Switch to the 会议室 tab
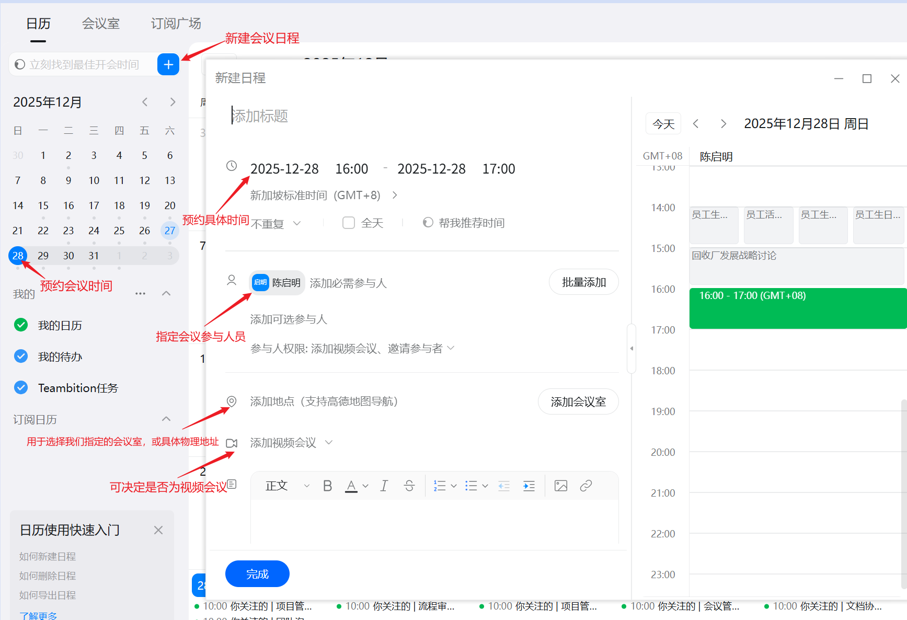 coord(100,24)
